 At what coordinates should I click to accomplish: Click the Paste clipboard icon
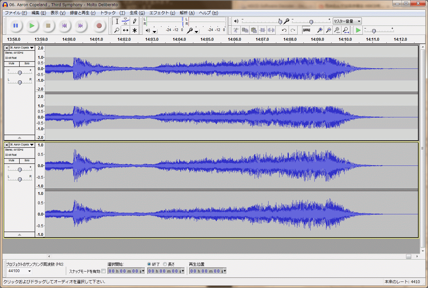(254, 30)
